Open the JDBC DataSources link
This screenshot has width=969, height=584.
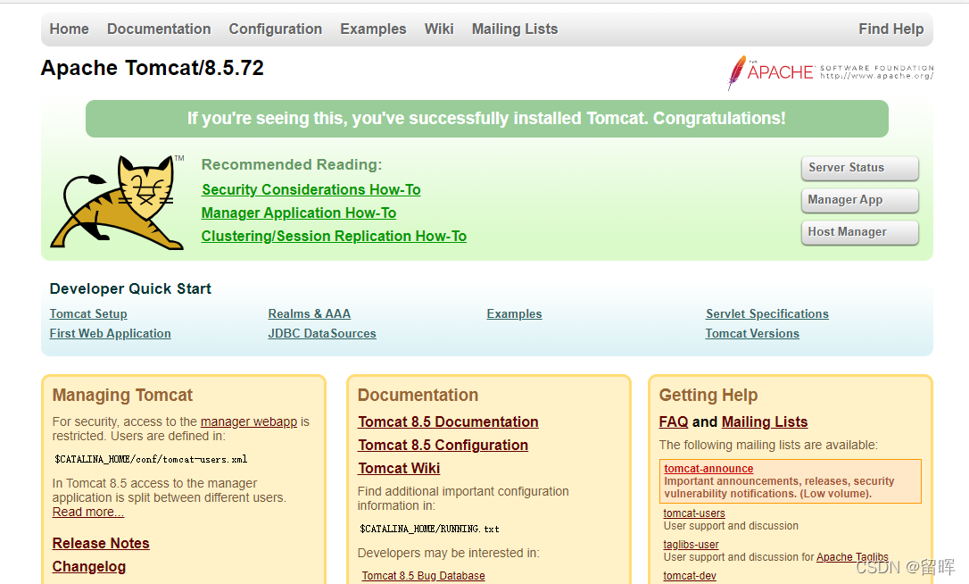click(322, 333)
